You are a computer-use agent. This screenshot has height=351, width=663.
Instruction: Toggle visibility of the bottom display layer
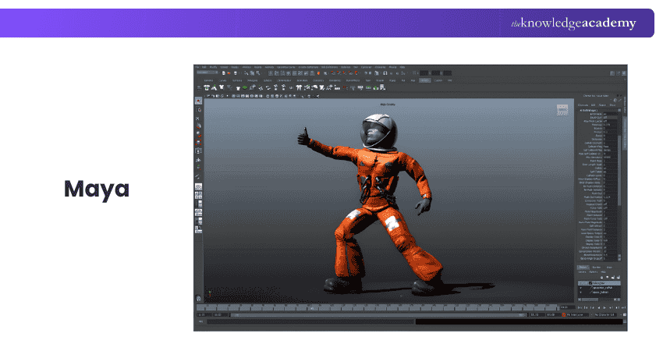click(x=581, y=292)
